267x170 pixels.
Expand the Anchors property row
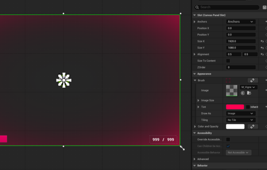click(194, 22)
